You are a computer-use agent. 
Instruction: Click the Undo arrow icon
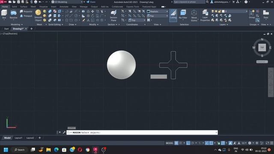tap(40, 2)
